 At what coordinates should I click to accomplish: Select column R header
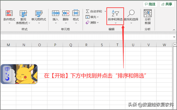point(86,45)
